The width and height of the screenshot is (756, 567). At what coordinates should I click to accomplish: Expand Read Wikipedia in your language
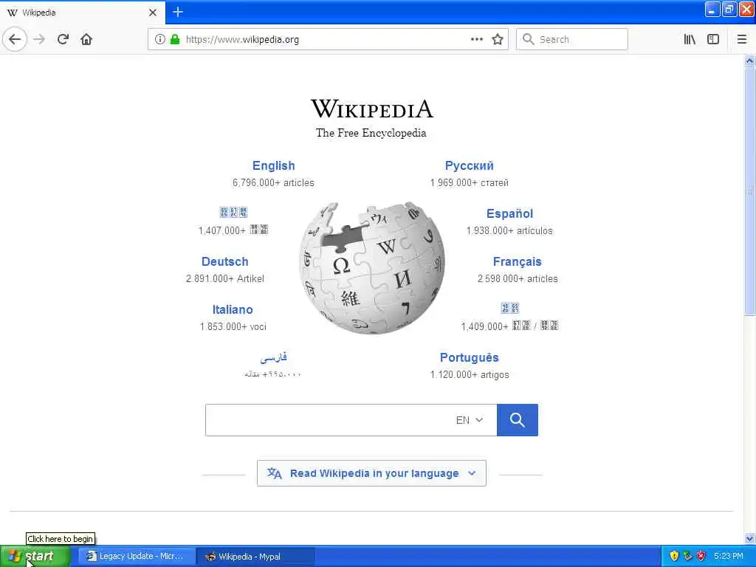[x=372, y=473]
